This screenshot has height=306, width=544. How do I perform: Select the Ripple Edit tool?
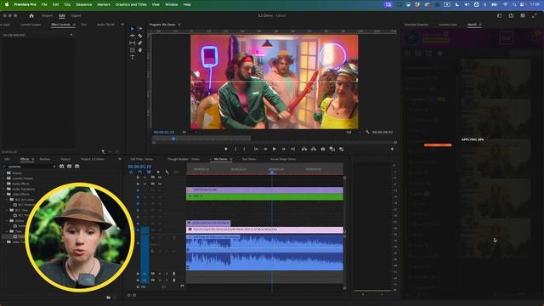tap(133, 36)
